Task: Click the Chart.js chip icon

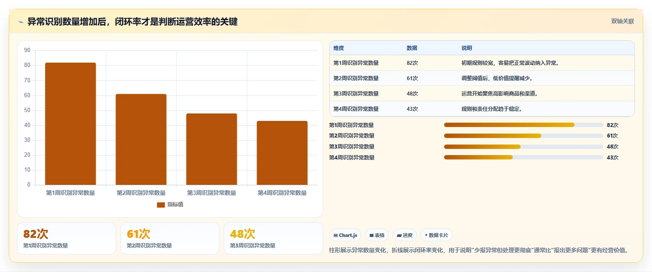Action: [335, 235]
